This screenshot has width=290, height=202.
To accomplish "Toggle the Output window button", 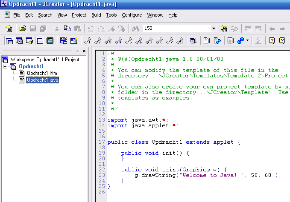I will (40, 41).
